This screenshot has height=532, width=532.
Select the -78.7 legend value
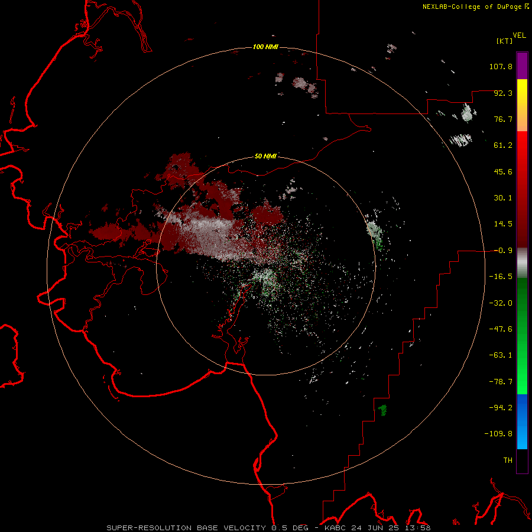click(501, 382)
